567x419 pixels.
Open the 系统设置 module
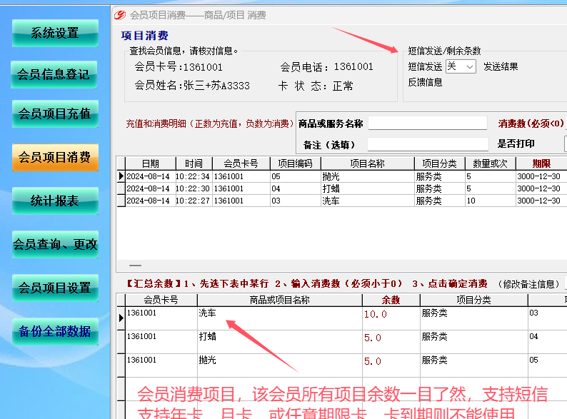point(55,34)
